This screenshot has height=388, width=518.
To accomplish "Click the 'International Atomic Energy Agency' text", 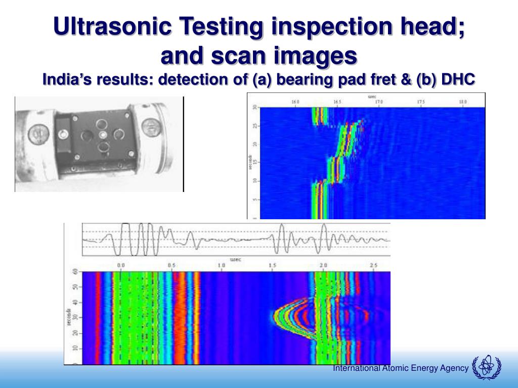I will (401, 368).
